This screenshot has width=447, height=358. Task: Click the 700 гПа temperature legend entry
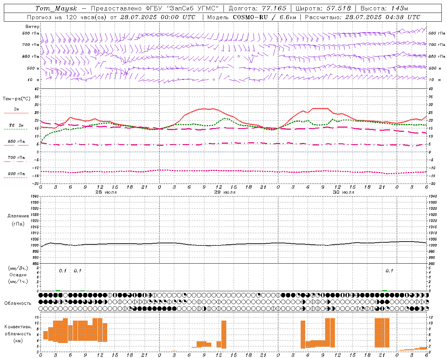coord(16,158)
